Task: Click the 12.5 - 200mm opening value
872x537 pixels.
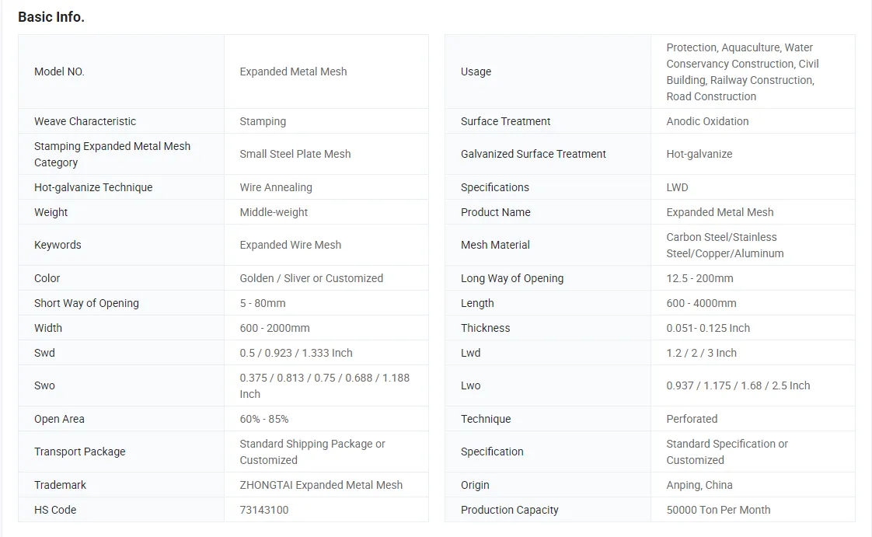Action: pyautogui.click(x=699, y=278)
